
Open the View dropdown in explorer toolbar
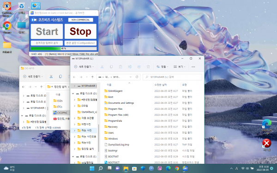(180, 67)
